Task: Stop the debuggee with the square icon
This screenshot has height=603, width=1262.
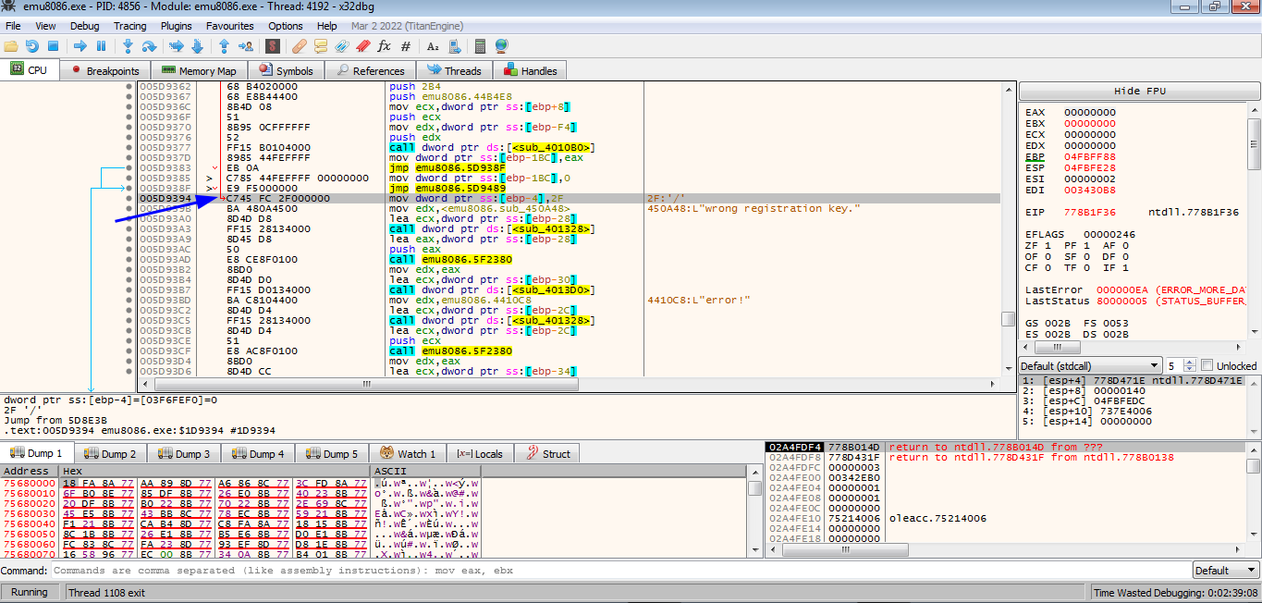Action: pos(54,46)
